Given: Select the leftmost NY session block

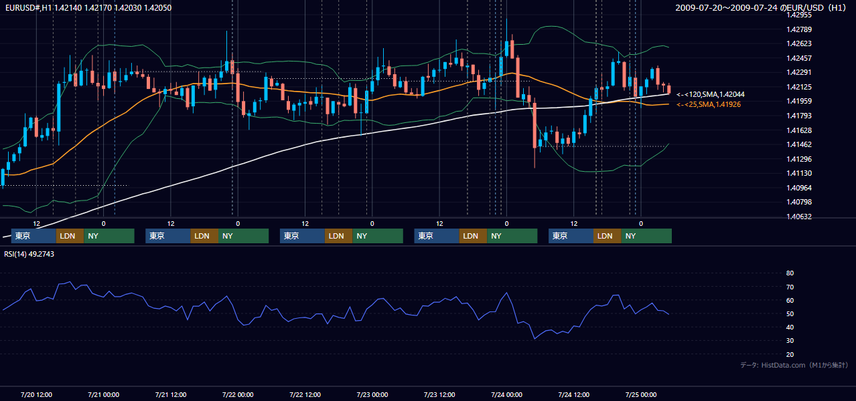Looking at the screenshot, I should [x=109, y=236].
